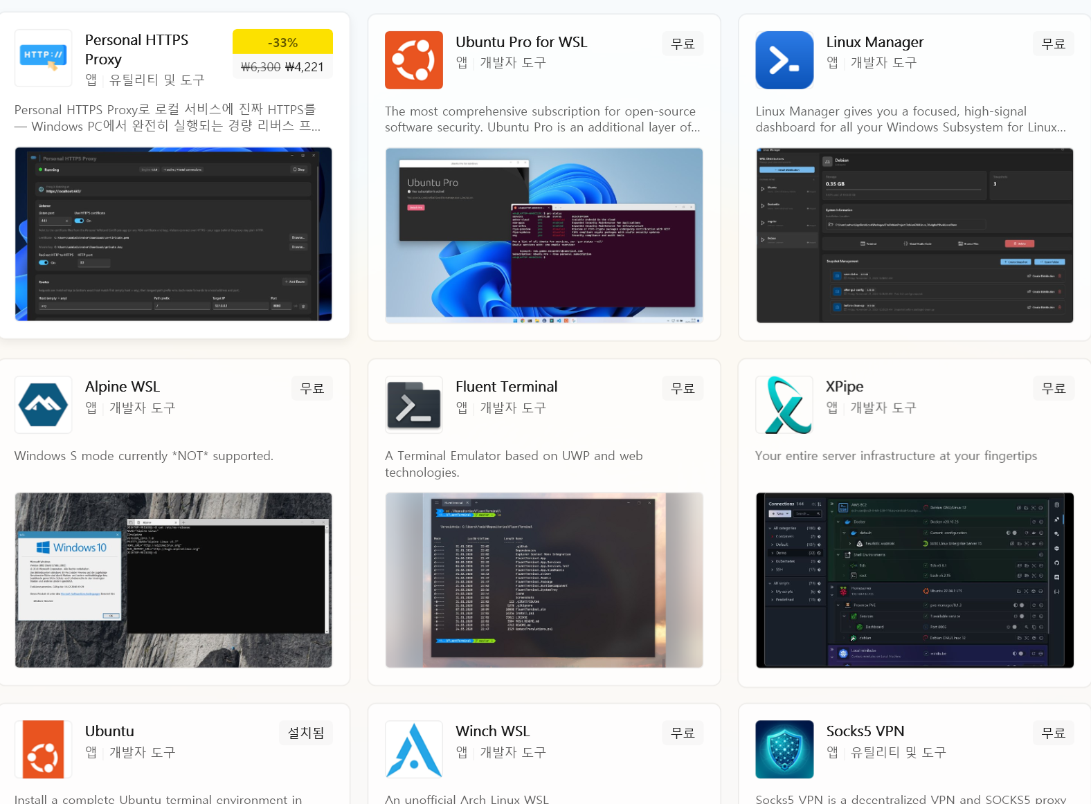
Task: Open the Fluent Terminal title
Action: point(506,387)
